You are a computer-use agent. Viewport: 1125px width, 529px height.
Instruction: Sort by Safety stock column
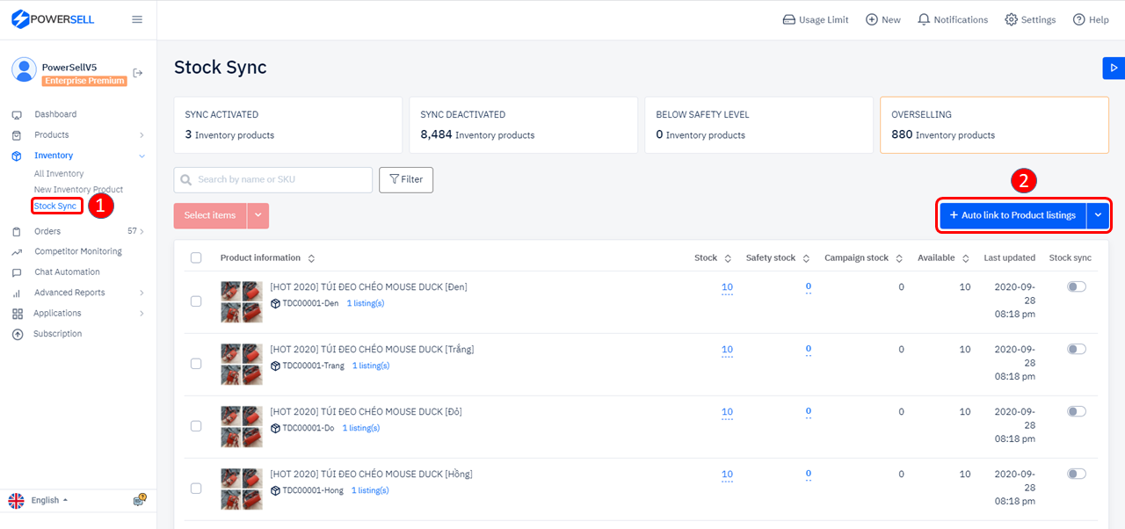pyautogui.click(x=806, y=258)
